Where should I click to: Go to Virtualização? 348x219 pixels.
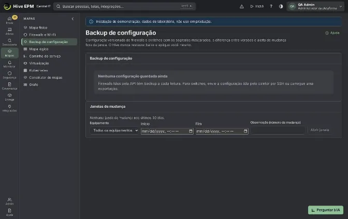[49, 63]
